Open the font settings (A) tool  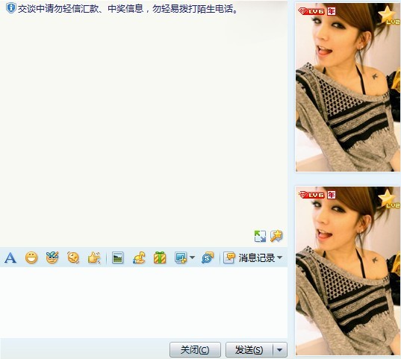click(10, 257)
